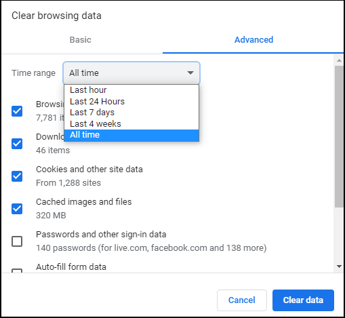Select the highlighted All time option
This screenshot has height=318, width=345.
131,135
